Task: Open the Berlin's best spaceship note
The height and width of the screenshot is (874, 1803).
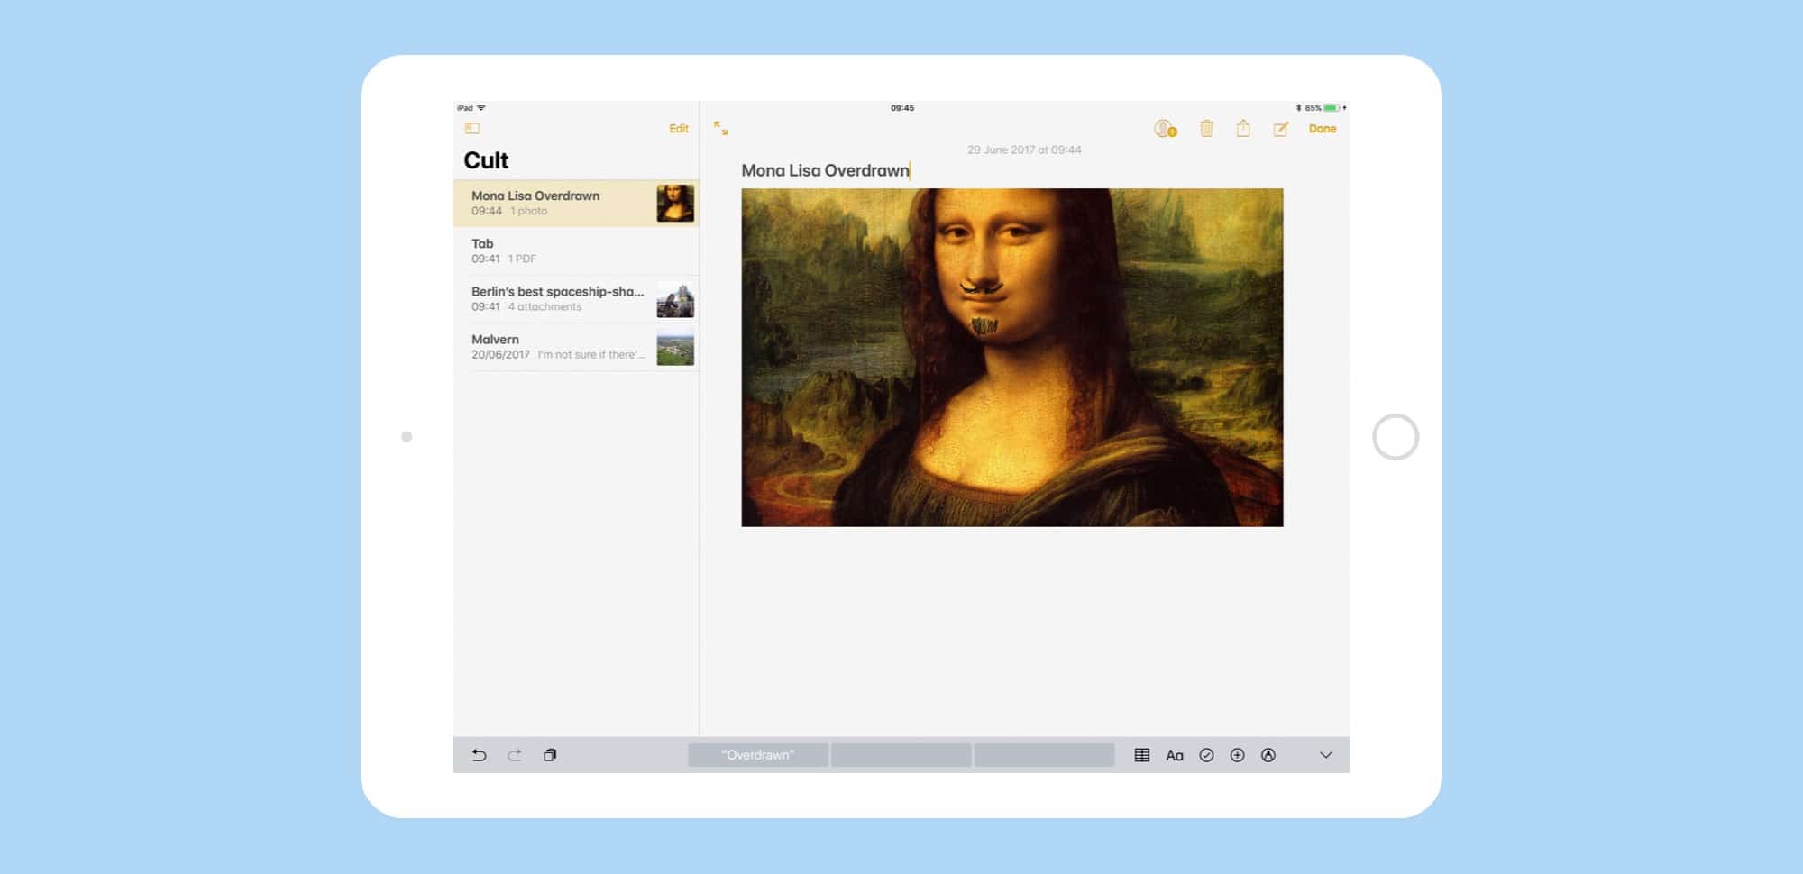Action: tap(576, 298)
